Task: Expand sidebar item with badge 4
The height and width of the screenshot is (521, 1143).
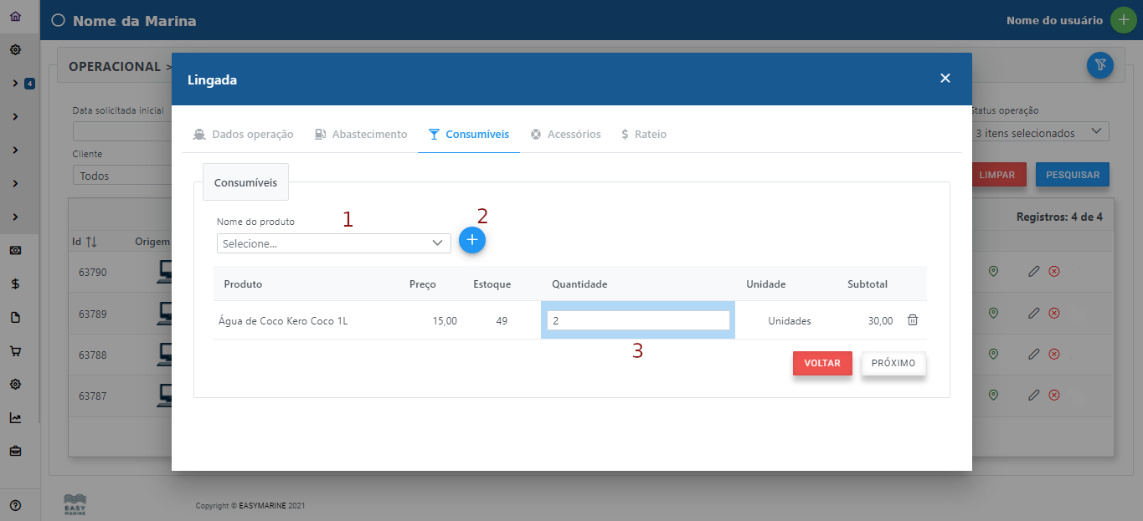Action: click(16, 83)
